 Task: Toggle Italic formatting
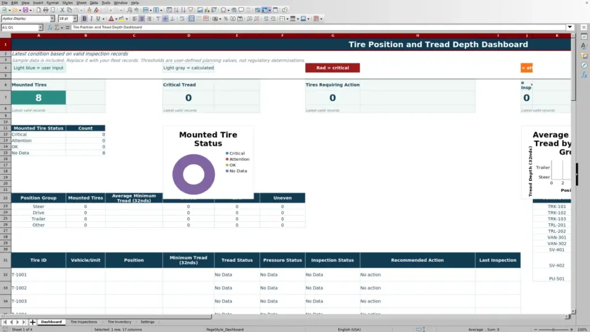pos(92,18)
